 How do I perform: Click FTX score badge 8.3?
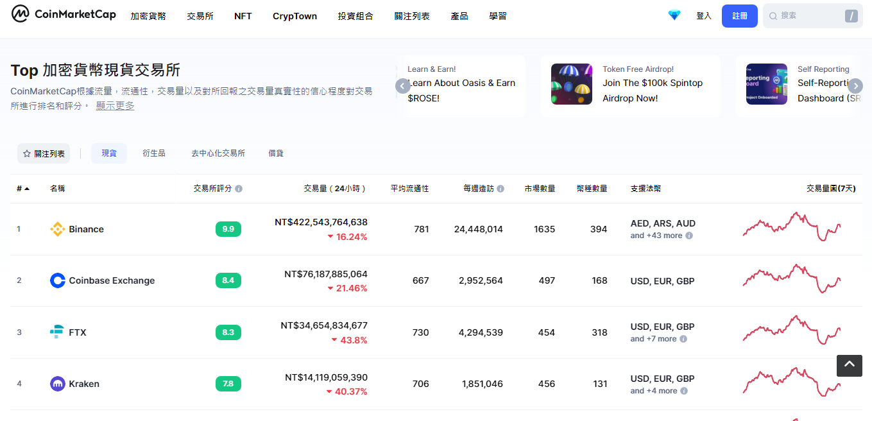(x=228, y=332)
